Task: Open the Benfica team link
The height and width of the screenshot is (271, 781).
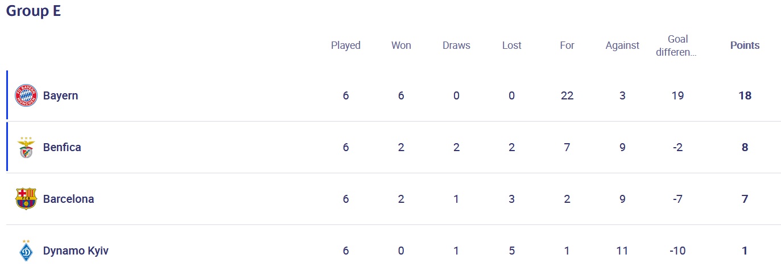Action: pos(62,147)
